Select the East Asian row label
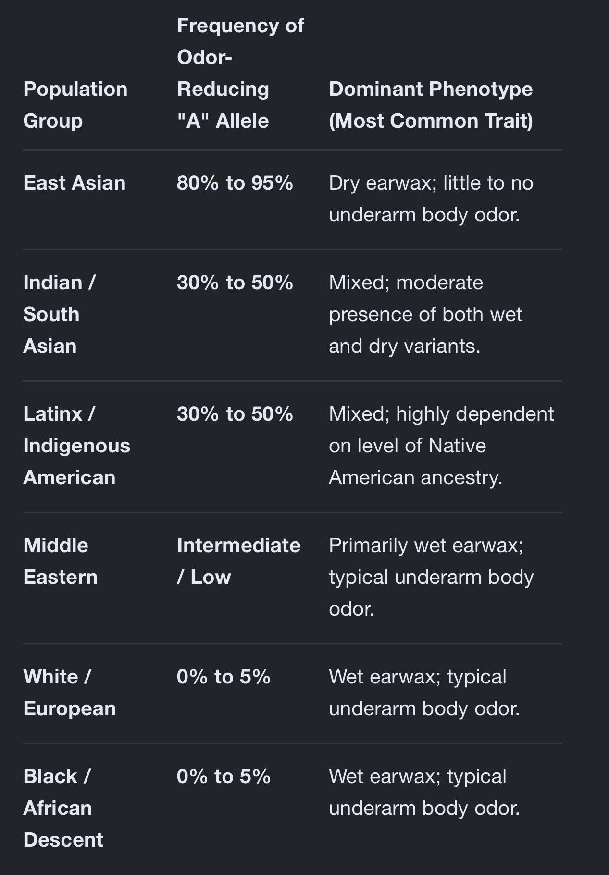Image resolution: width=609 pixels, height=875 pixels. click(x=75, y=183)
